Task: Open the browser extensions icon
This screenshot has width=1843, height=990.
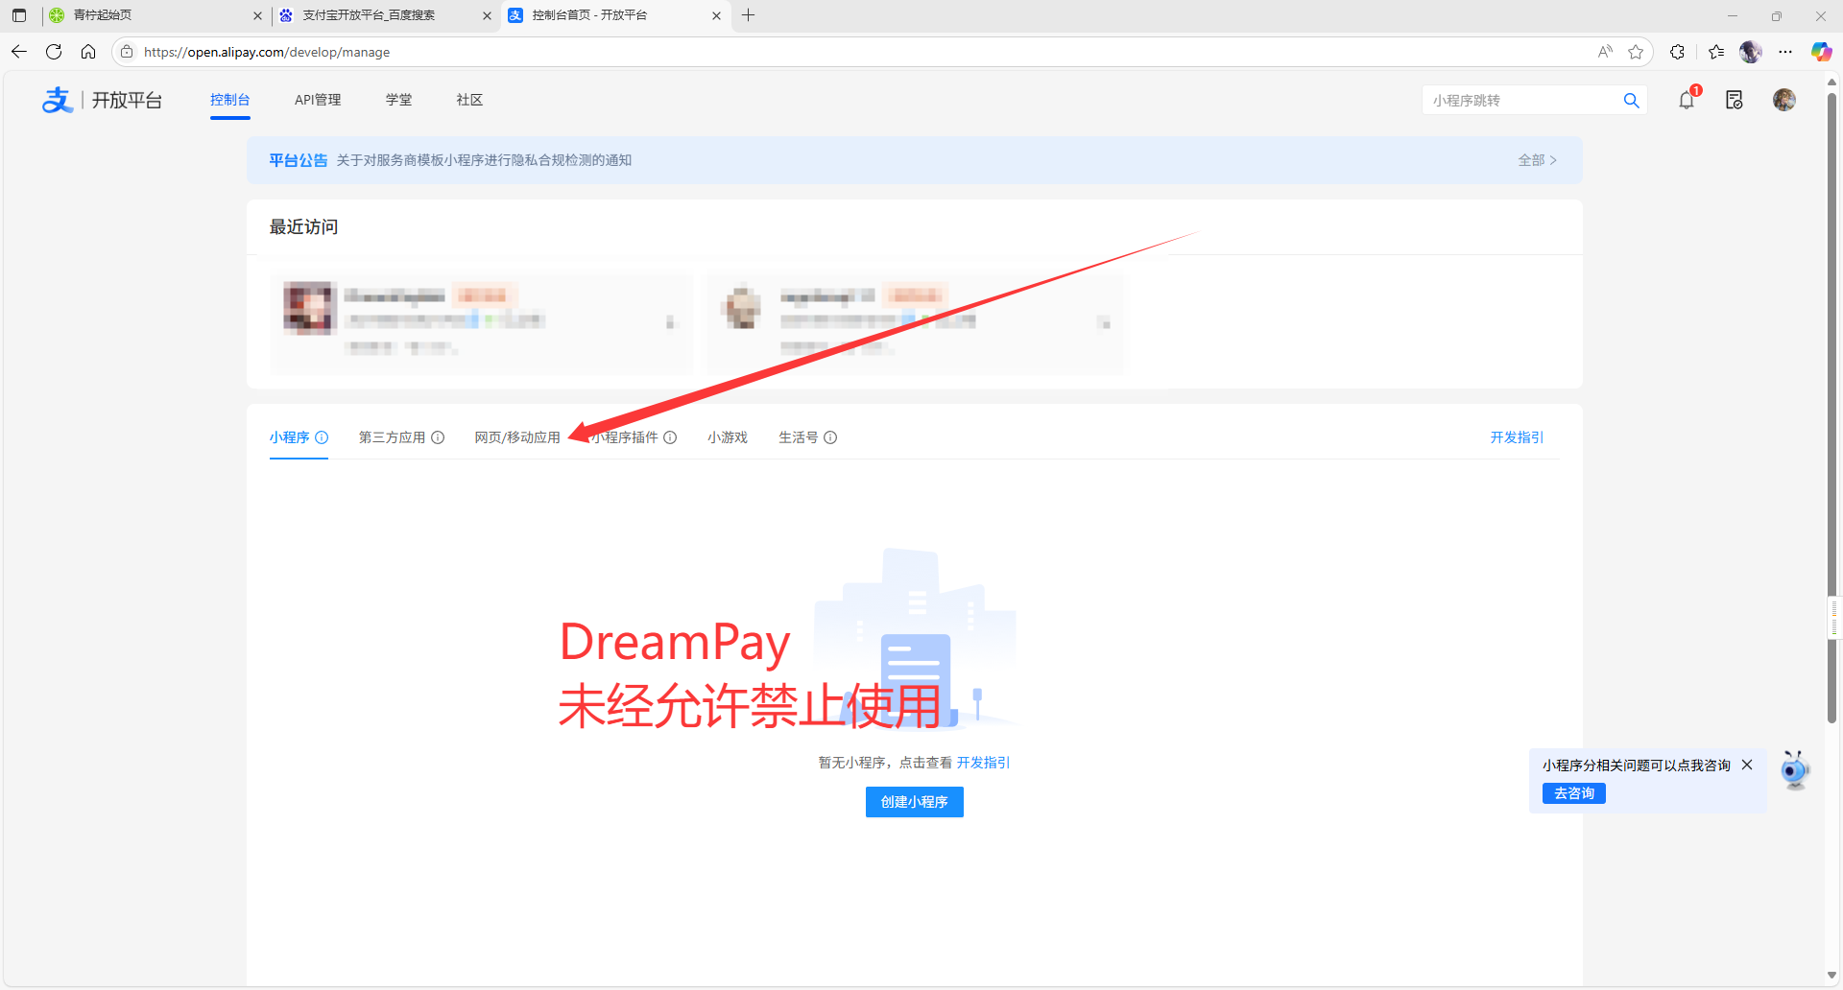Action: coord(1677,52)
